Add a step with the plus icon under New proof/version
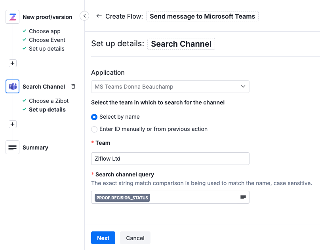 coord(12,63)
